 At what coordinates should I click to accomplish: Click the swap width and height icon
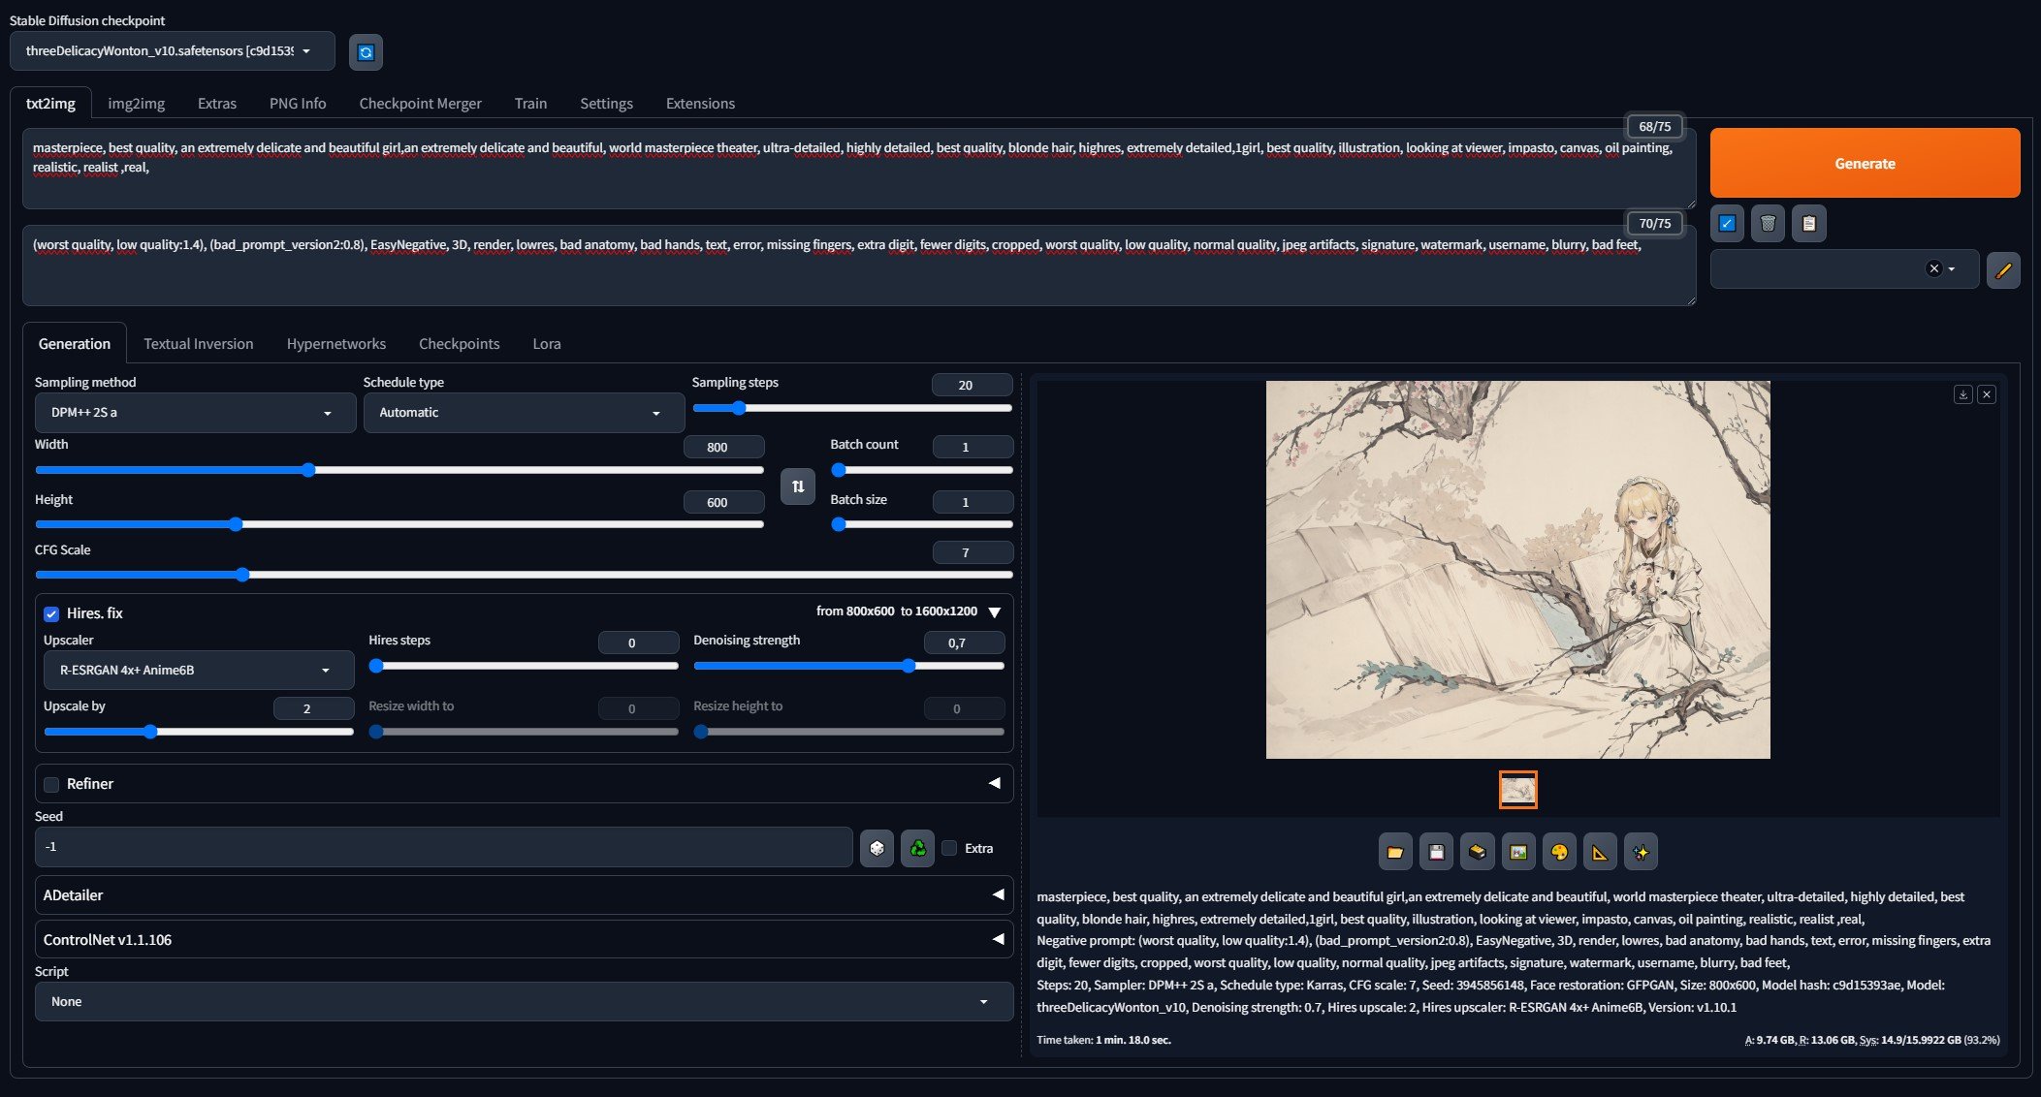pyautogui.click(x=797, y=486)
